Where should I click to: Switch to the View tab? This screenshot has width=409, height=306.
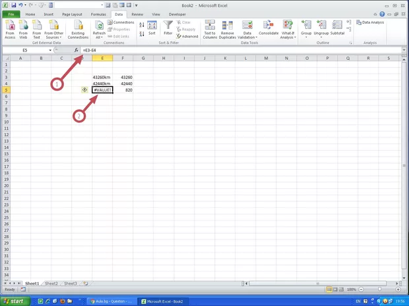pyautogui.click(x=156, y=14)
